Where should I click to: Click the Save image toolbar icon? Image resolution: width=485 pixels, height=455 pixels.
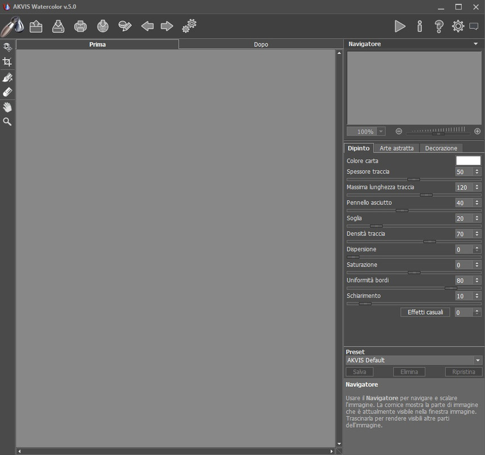[58, 26]
